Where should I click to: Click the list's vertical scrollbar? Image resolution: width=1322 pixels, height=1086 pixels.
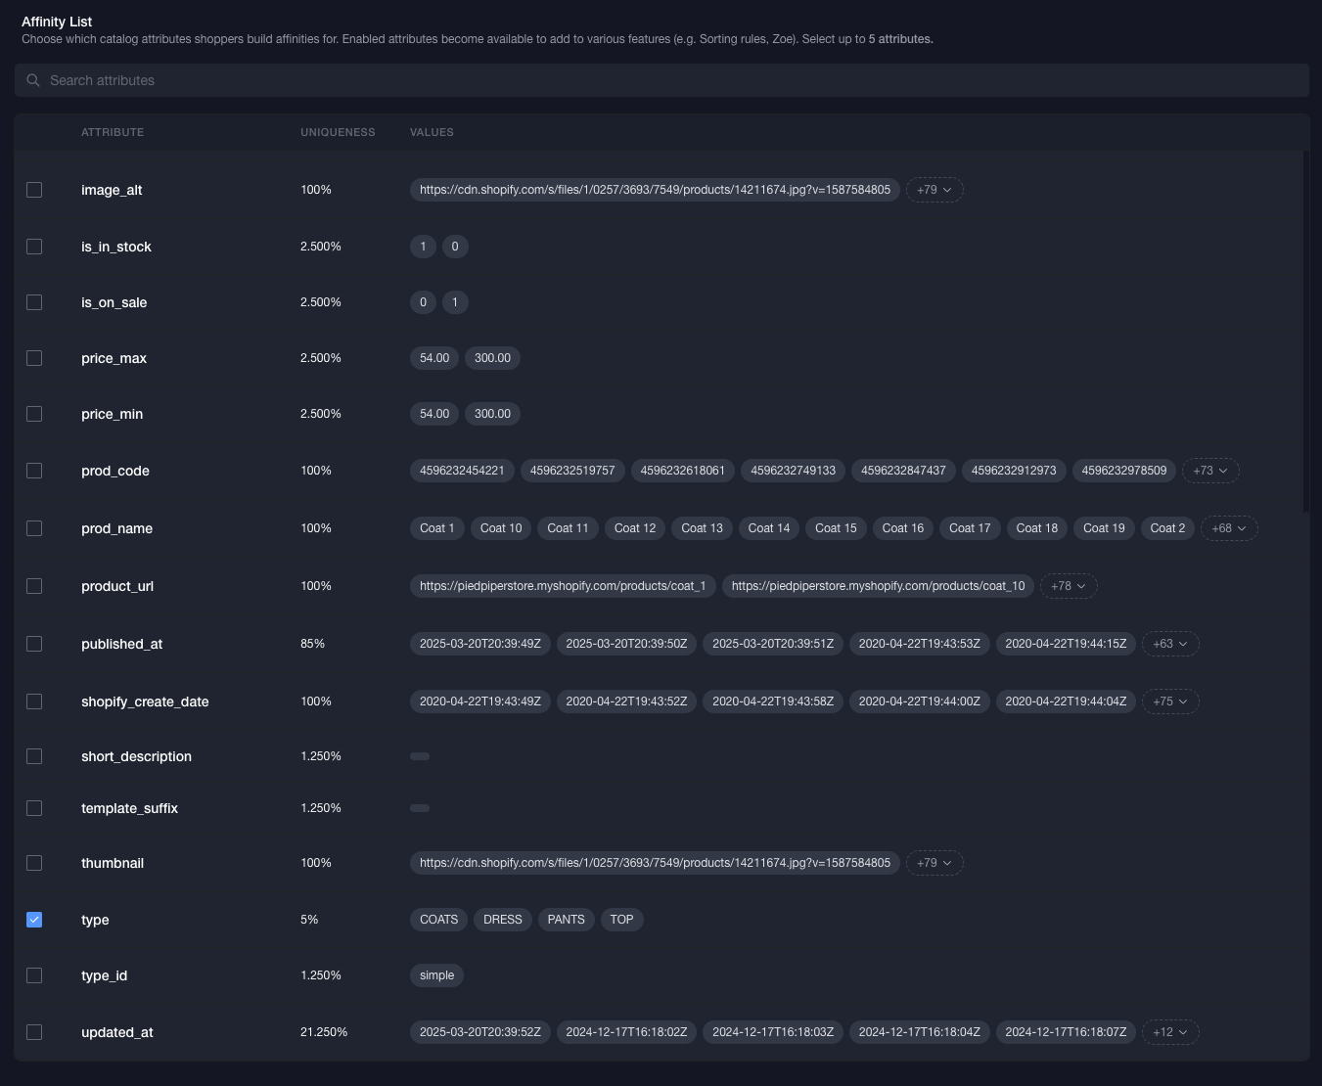(1305, 331)
